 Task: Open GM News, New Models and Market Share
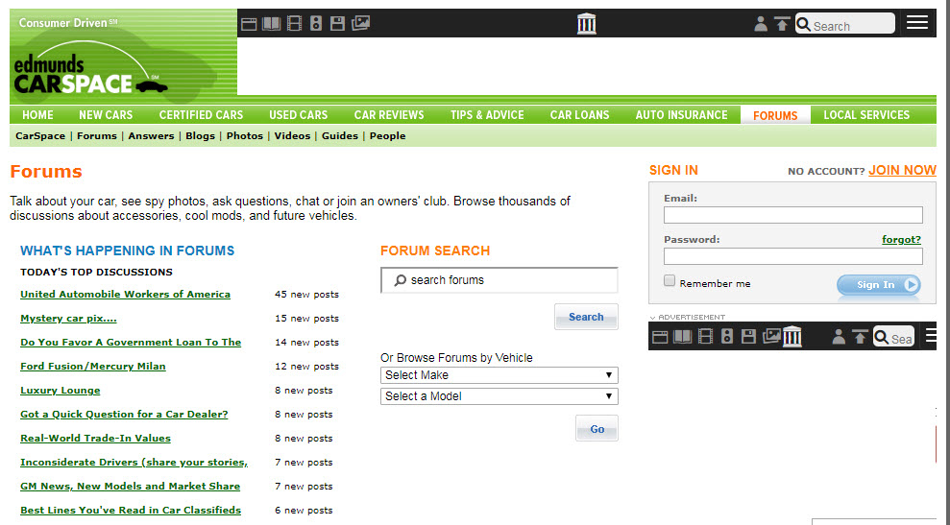click(131, 487)
